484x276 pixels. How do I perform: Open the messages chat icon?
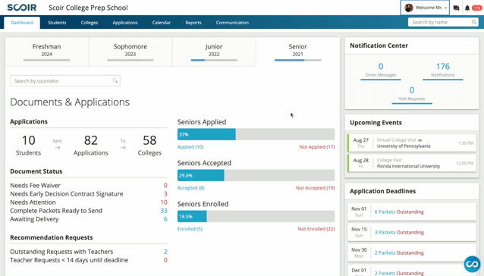tap(456, 8)
